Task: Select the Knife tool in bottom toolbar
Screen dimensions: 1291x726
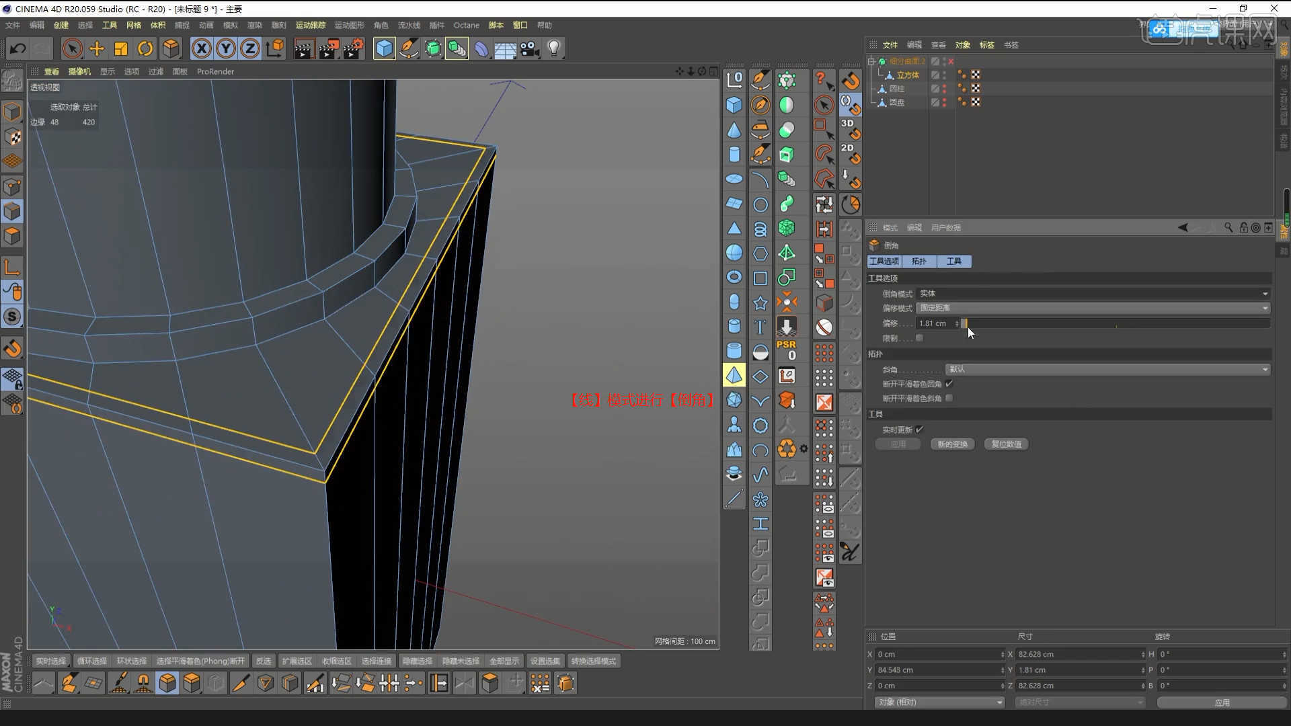Action: [241, 683]
